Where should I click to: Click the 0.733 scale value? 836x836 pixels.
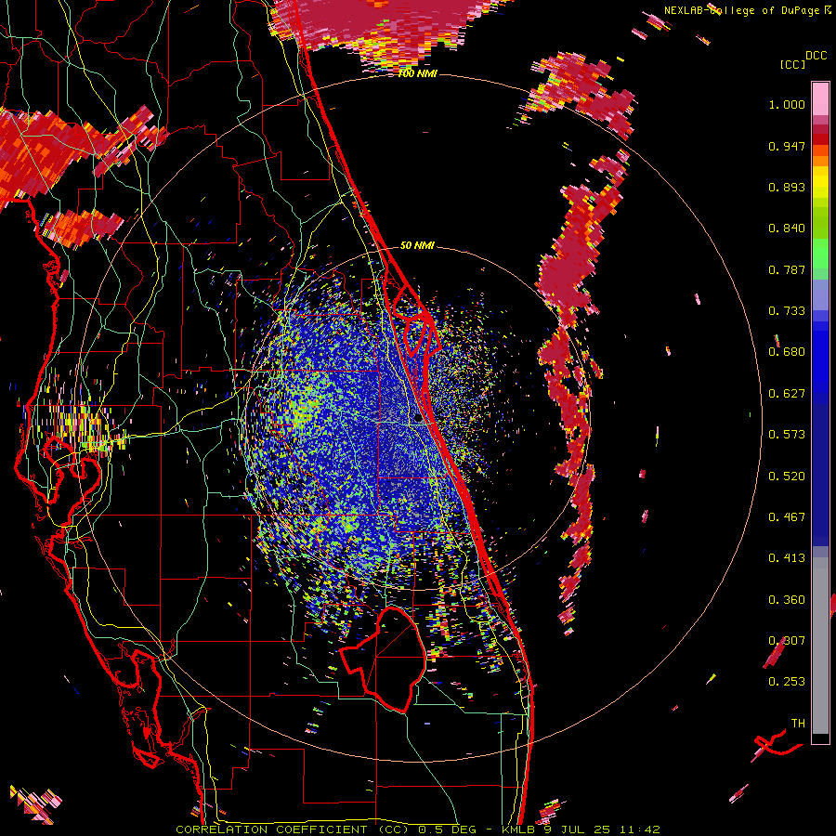pos(787,311)
